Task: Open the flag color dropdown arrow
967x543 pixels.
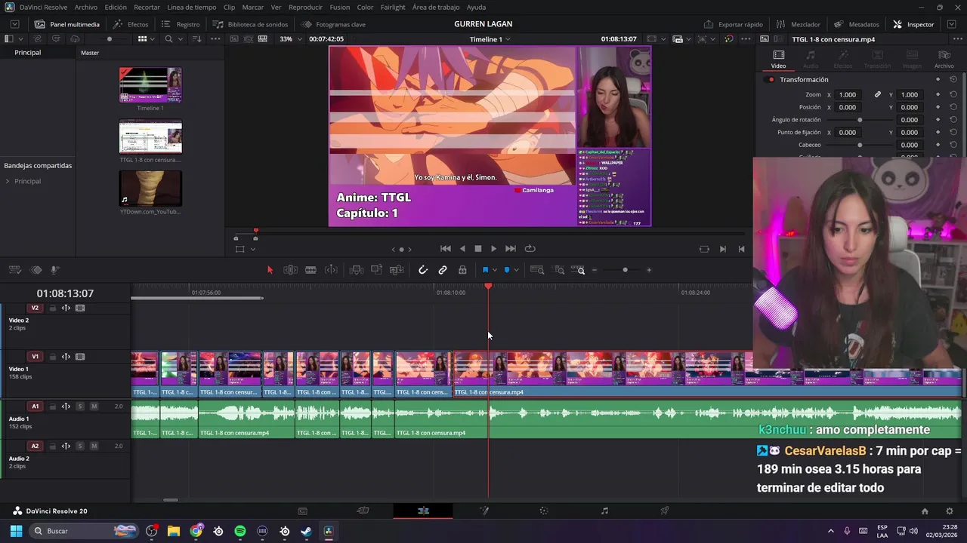Action: (494, 270)
